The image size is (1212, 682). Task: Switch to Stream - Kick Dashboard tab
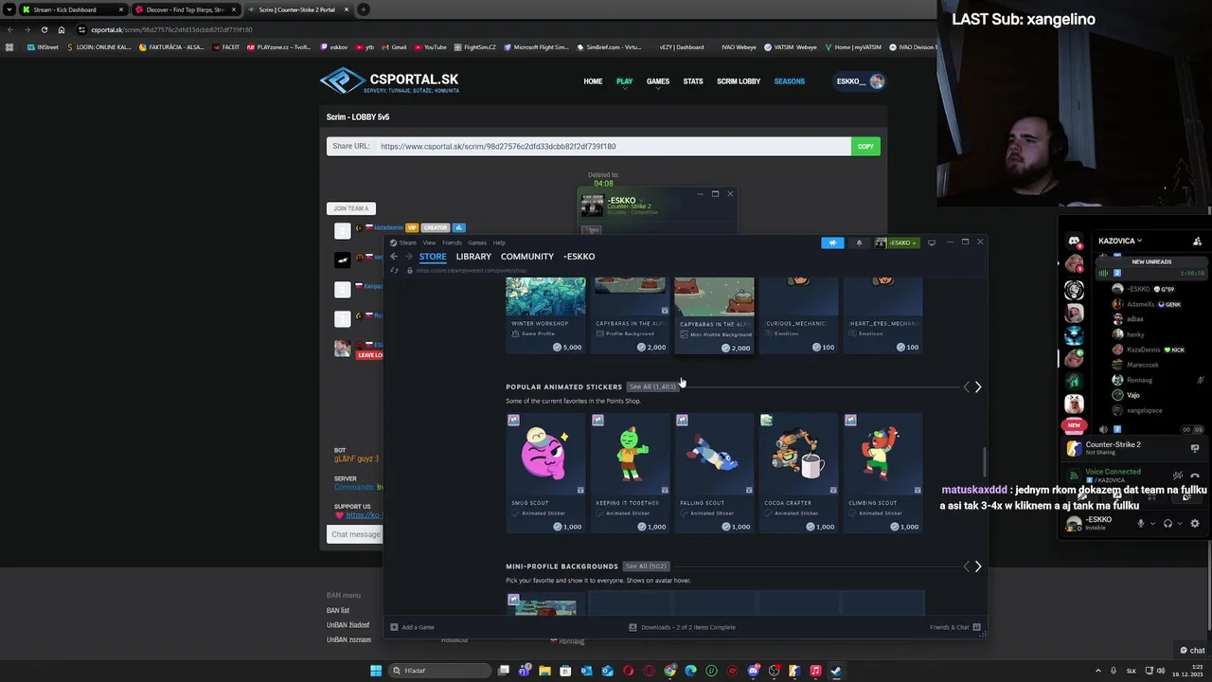pyautogui.click(x=72, y=9)
